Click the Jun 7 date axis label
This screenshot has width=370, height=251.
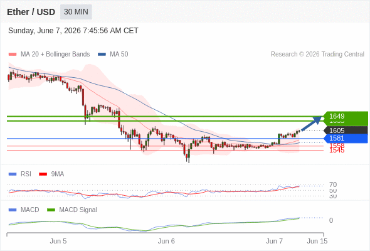(274, 241)
